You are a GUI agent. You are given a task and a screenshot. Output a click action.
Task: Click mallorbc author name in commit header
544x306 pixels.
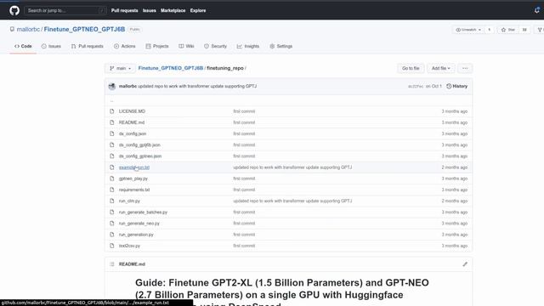127,86
